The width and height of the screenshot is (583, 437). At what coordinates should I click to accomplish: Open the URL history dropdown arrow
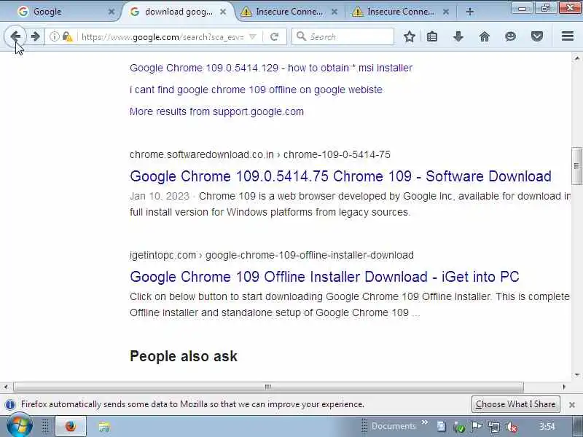(x=252, y=36)
